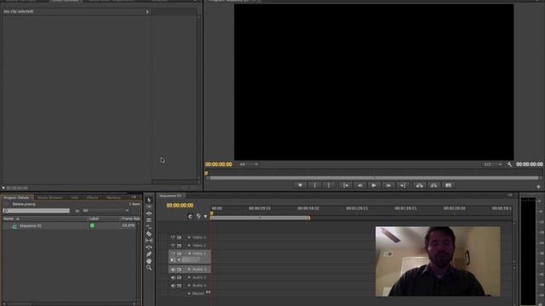Click the timeline marker square icon
545x306 pixels.
click(x=205, y=217)
